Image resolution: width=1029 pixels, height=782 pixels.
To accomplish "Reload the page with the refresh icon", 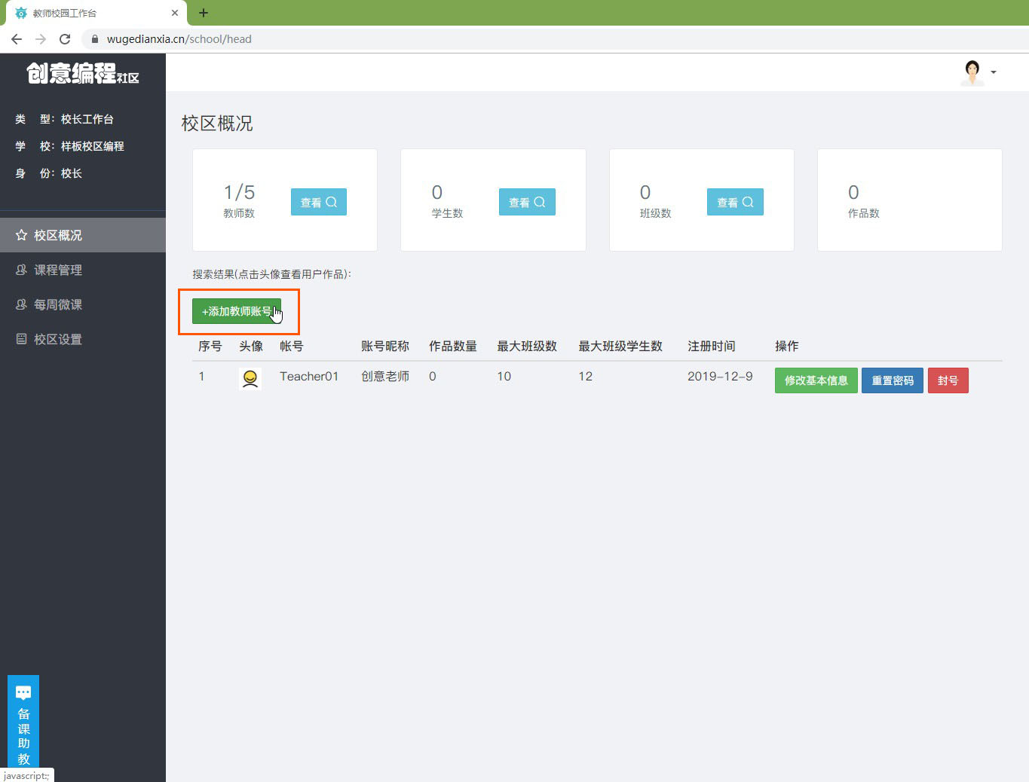I will pyautogui.click(x=65, y=39).
